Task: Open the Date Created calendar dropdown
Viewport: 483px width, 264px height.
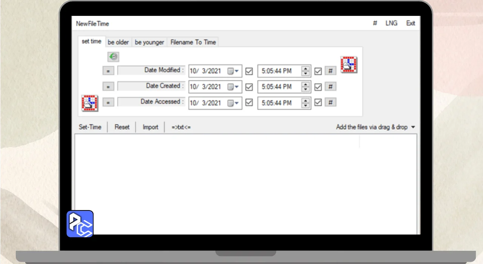Action: pyautogui.click(x=233, y=87)
